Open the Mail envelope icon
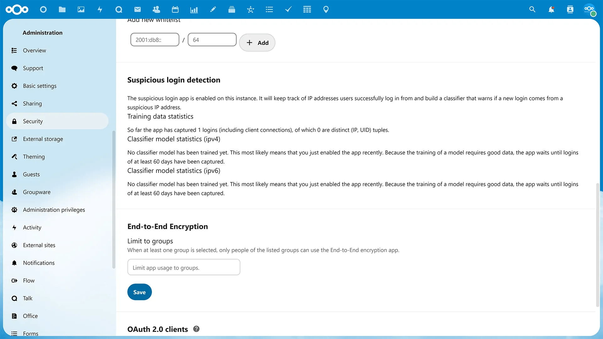603x339 pixels. click(x=138, y=9)
